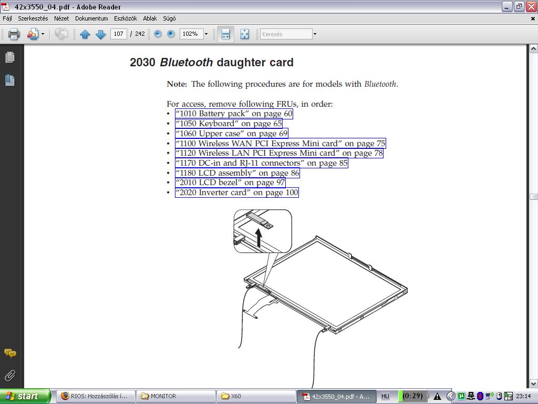Click the Print icon in toolbar

tap(14, 34)
